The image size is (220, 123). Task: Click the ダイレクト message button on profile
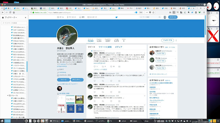[77, 80]
